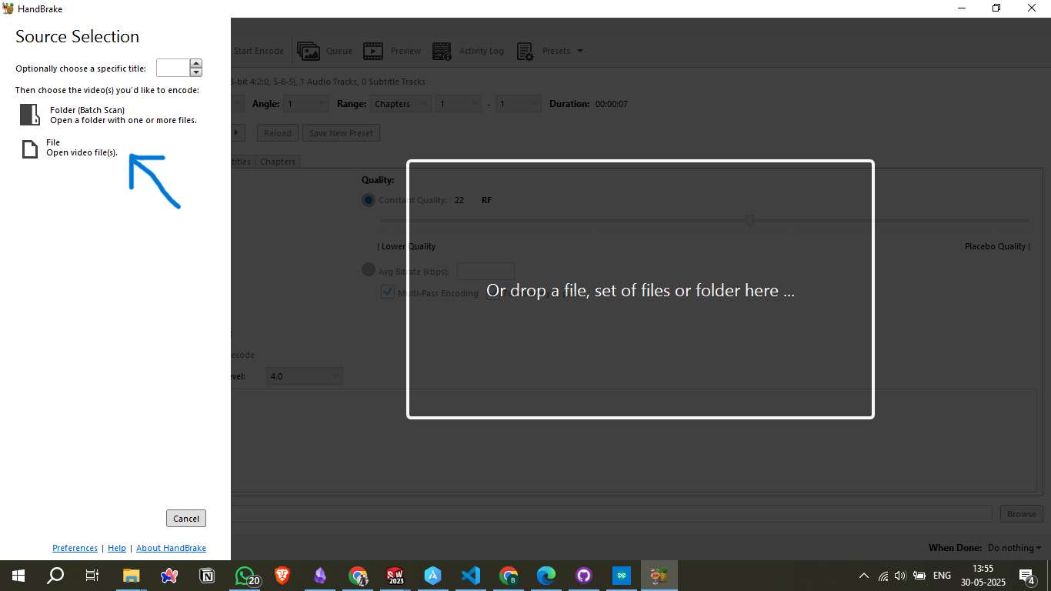Open Brave browser from taskbar
Image resolution: width=1051 pixels, height=591 pixels.
point(282,576)
